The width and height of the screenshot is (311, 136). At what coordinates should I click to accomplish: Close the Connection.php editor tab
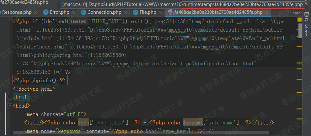coord(126,13)
